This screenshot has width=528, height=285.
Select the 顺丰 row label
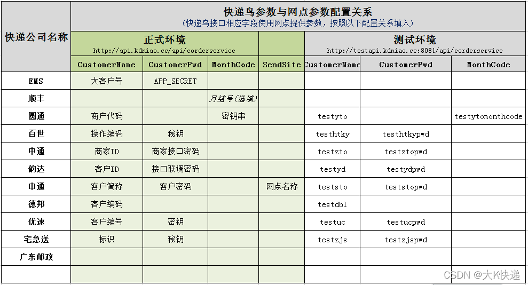click(36, 98)
